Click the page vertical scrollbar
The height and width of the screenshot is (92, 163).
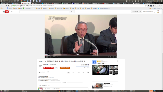click(162, 50)
